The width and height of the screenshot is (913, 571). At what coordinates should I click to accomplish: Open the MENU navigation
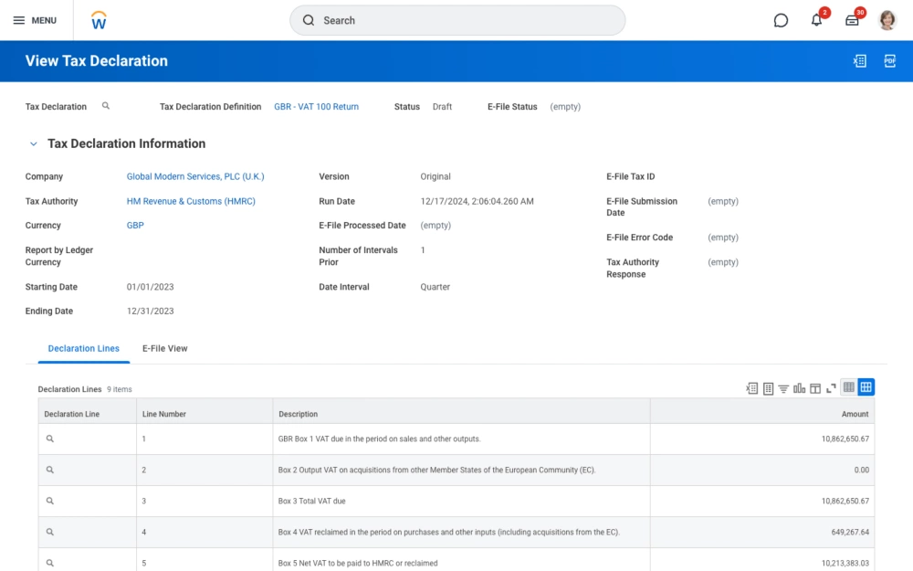35,19
